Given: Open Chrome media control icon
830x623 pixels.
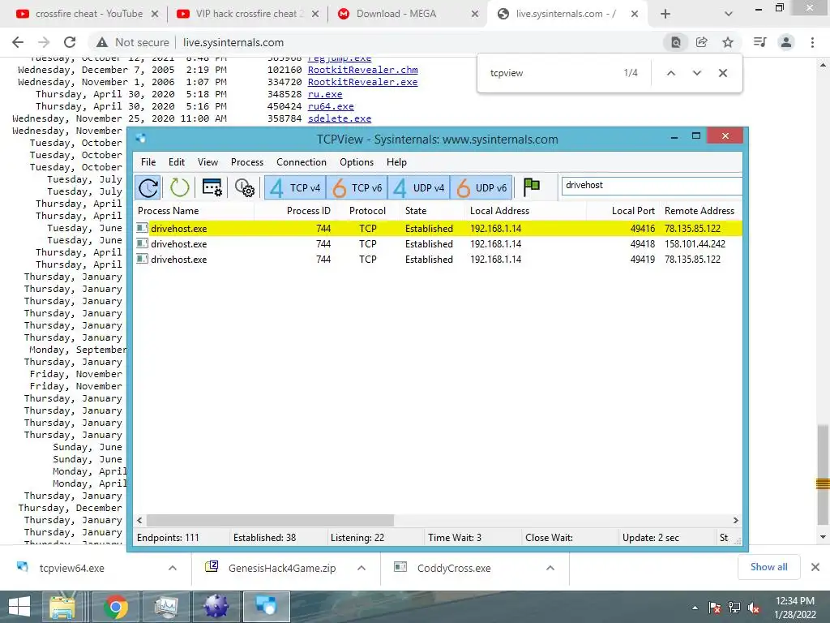Looking at the screenshot, I should (760, 42).
